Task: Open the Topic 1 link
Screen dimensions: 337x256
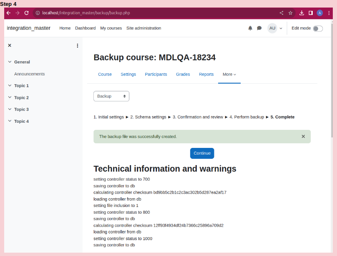Action: [21, 85]
